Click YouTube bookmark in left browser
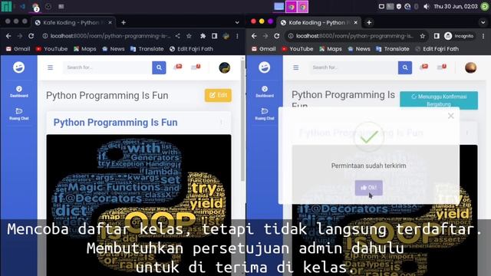Screen dimensions: 491x276 click(x=51, y=49)
